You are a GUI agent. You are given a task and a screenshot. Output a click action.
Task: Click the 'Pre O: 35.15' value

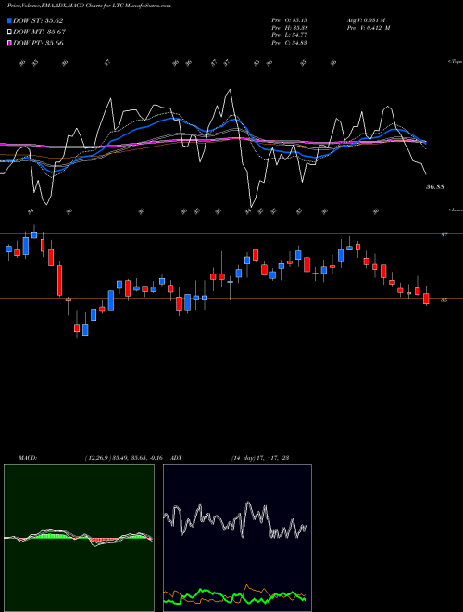[x=290, y=20]
